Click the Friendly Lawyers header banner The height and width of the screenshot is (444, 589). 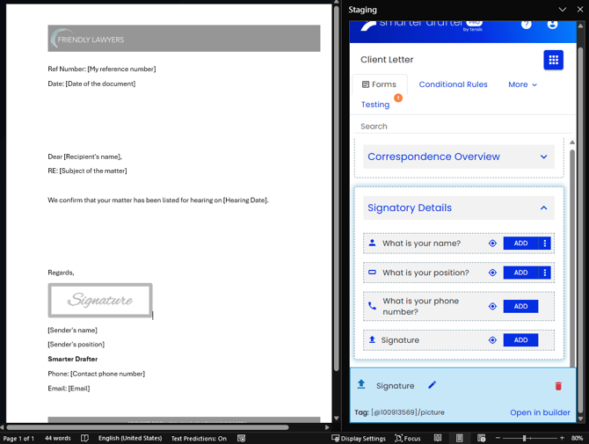tap(184, 39)
